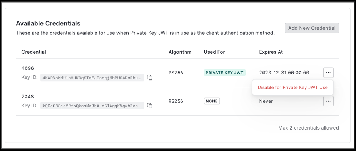Click the 2048 credential name
356x151 pixels.
(x=27, y=97)
